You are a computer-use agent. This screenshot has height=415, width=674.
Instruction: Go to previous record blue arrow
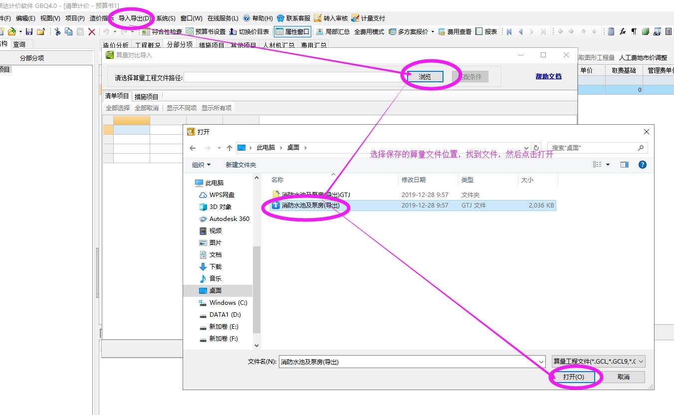(x=520, y=31)
